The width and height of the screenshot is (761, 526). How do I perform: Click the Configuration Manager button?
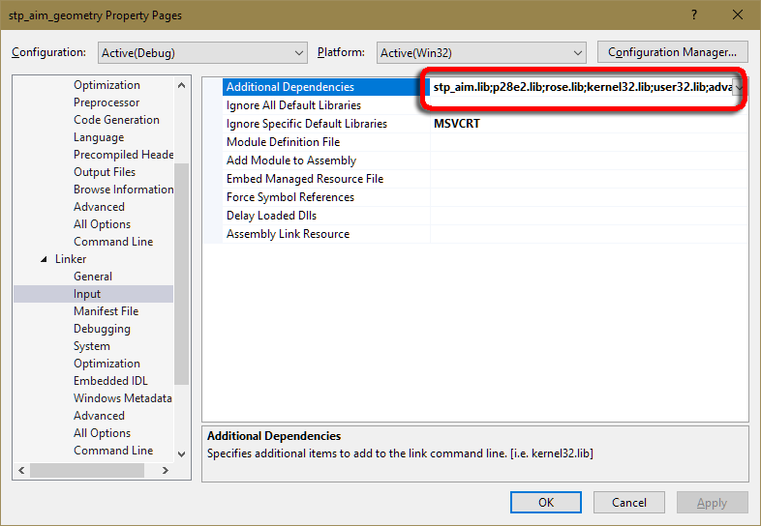[672, 52]
